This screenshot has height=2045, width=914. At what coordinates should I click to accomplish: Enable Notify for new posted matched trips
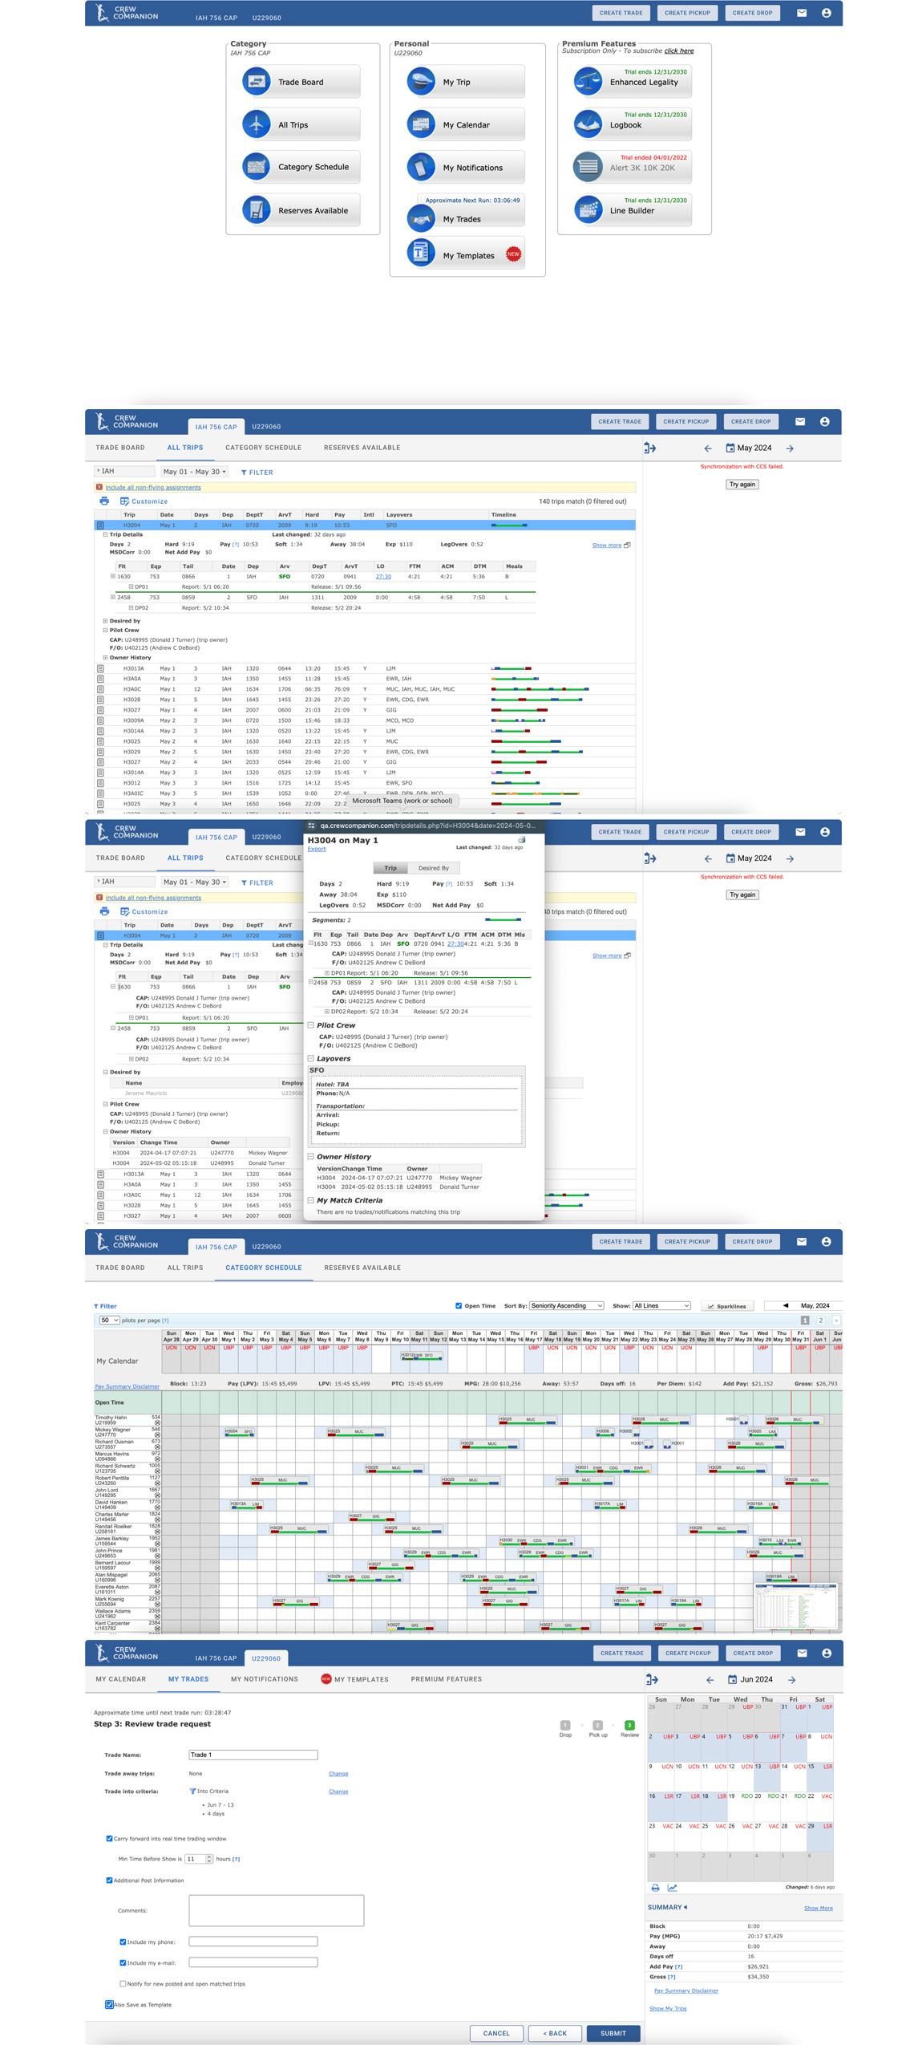coord(123,1983)
